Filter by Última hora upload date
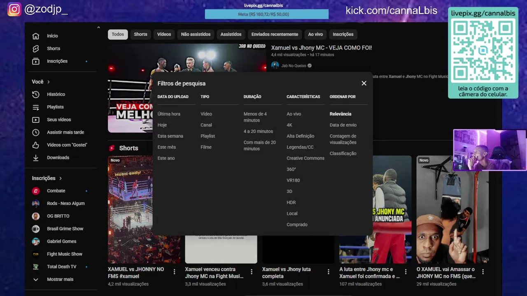527x296 pixels. pos(169,114)
